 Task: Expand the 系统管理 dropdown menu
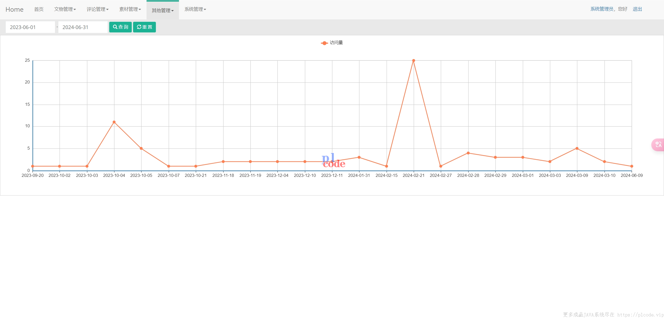(x=195, y=9)
